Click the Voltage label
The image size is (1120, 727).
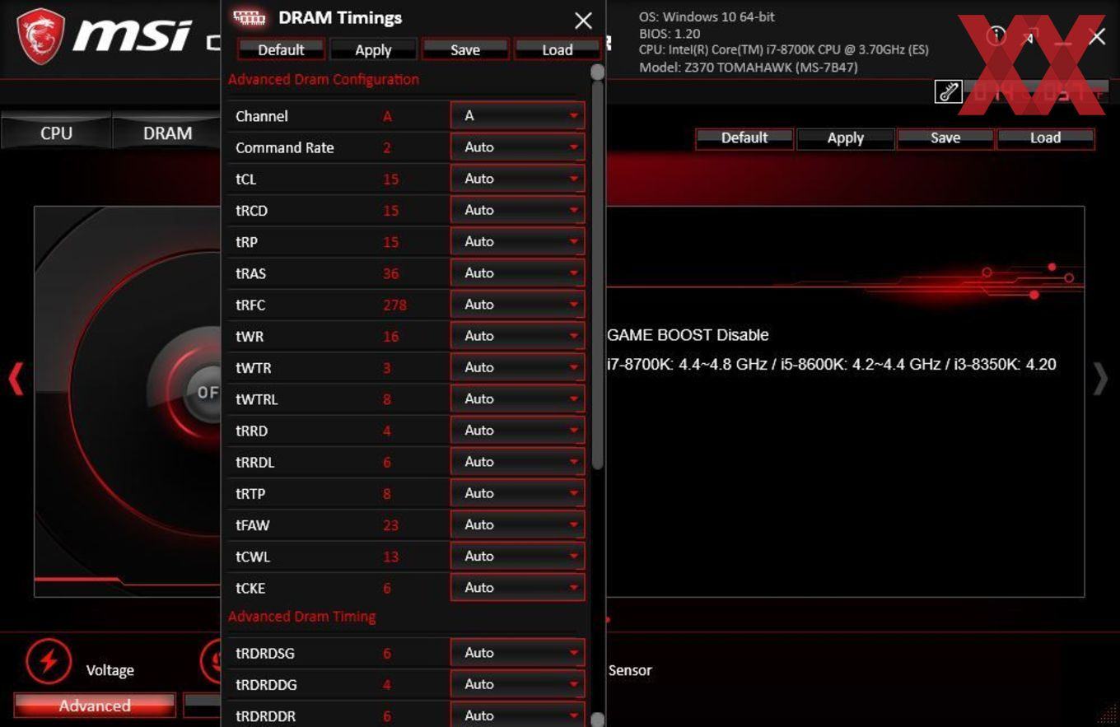110,670
